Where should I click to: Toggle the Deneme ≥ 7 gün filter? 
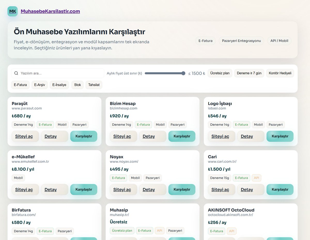click(x=249, y=73)
